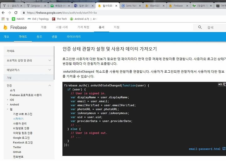Select the 문서 header tab

click(101, 27)
